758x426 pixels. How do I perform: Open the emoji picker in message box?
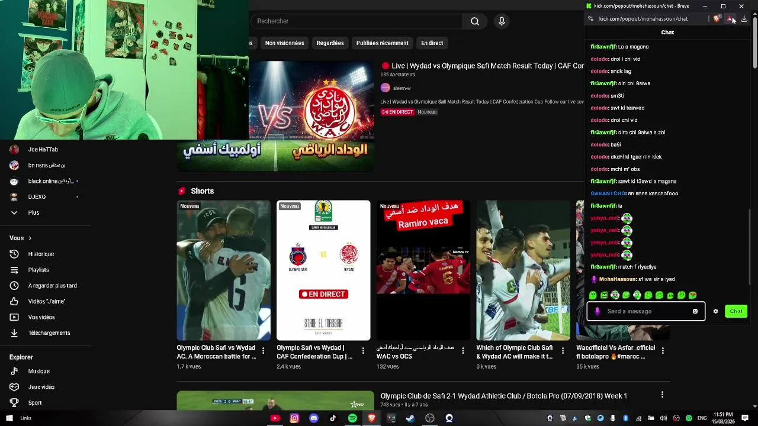coord(695,311)
